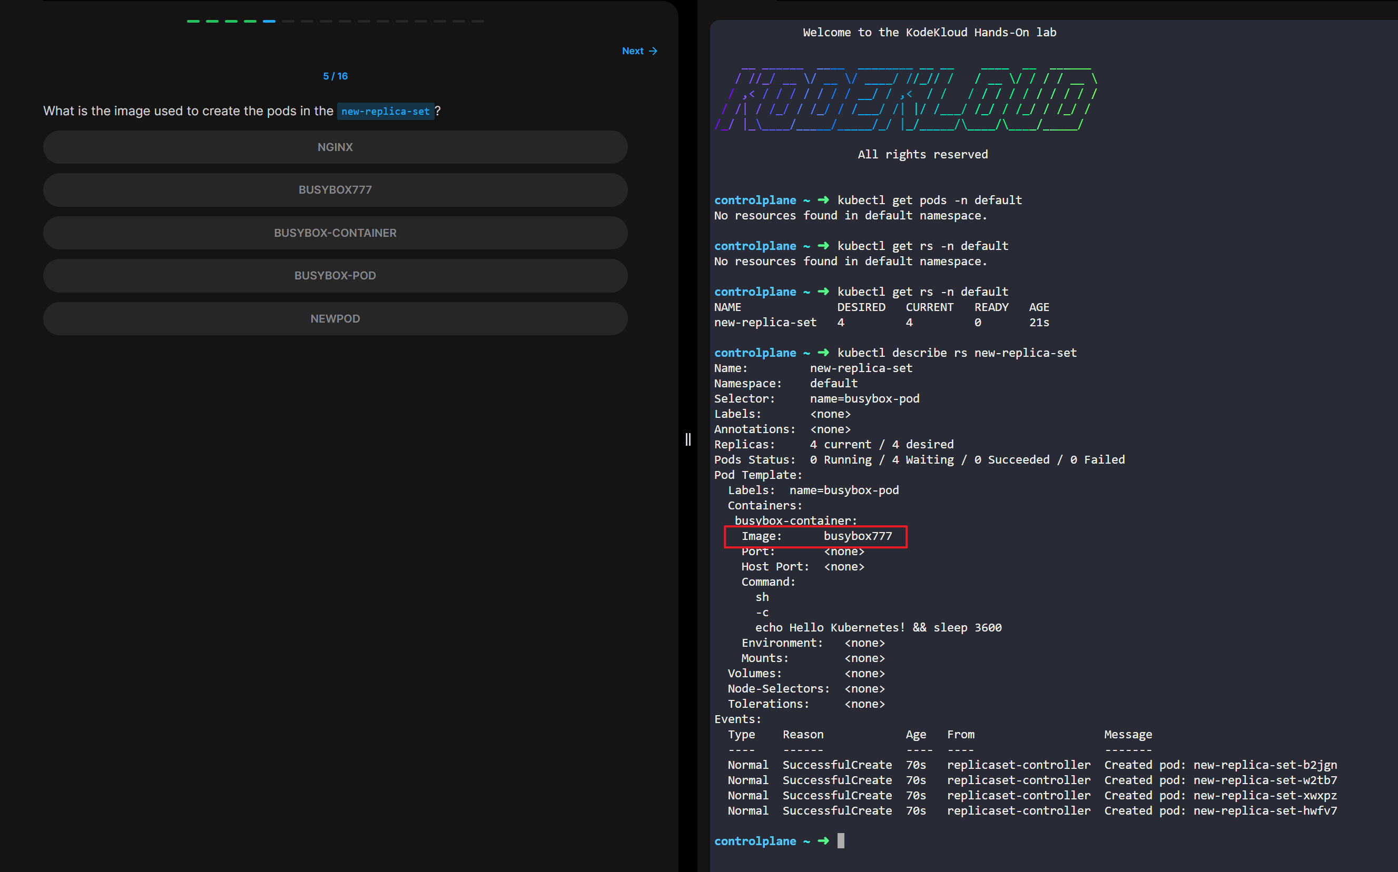Click the green arrow in the last prompt
The width and height of the screenshot is (1398, 872).
[823, 841]
